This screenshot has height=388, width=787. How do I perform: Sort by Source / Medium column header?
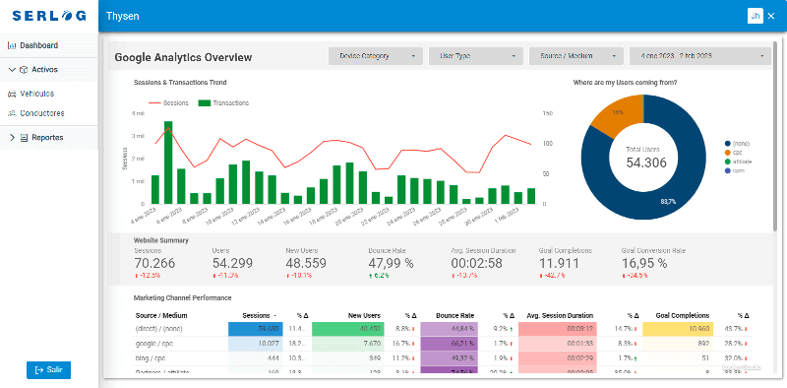[x=161, y=316]
